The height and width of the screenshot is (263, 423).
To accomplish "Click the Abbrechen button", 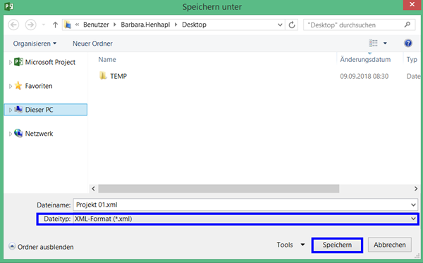I will coord(390,245).
